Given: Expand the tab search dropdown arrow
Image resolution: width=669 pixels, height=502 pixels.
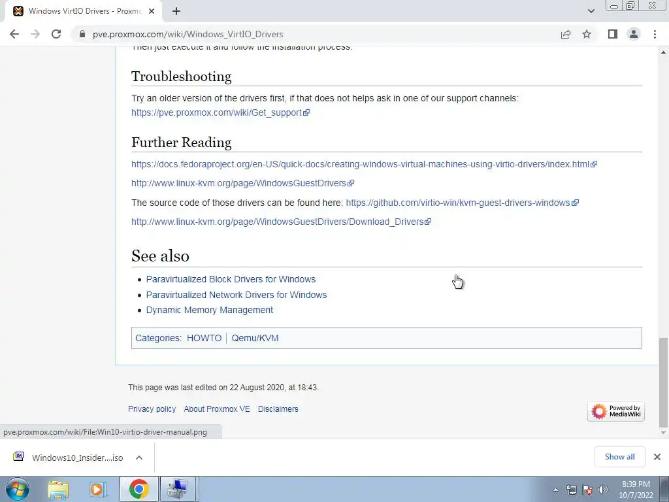Looking at the screenshot, I should 591,11.
